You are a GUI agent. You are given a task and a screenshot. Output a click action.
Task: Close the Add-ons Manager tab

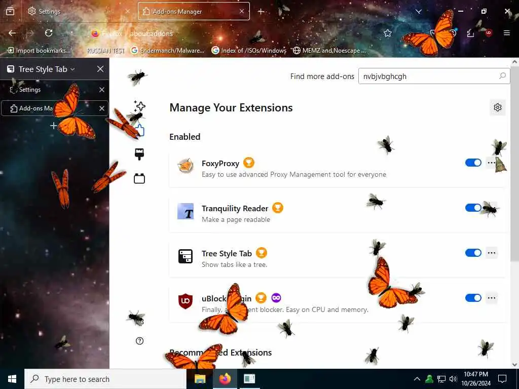pyautogui.click(x=242, y=12)
